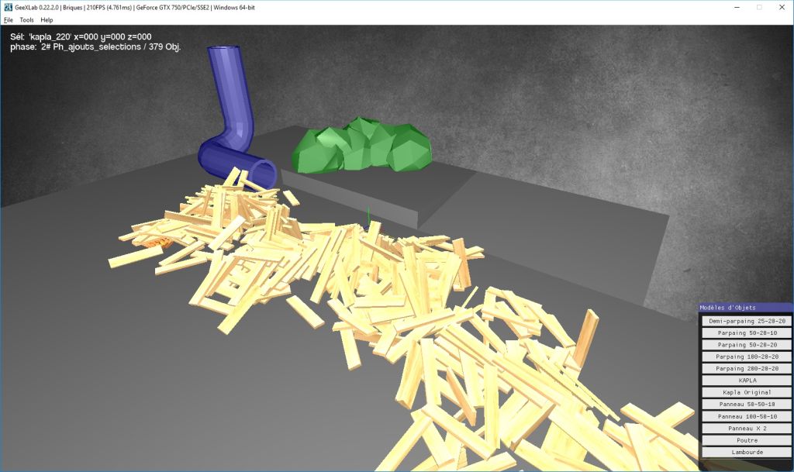The height and width of the screenshot is (472, 794).
Task: Select the Poutre model button
Action: click(747, 440)
